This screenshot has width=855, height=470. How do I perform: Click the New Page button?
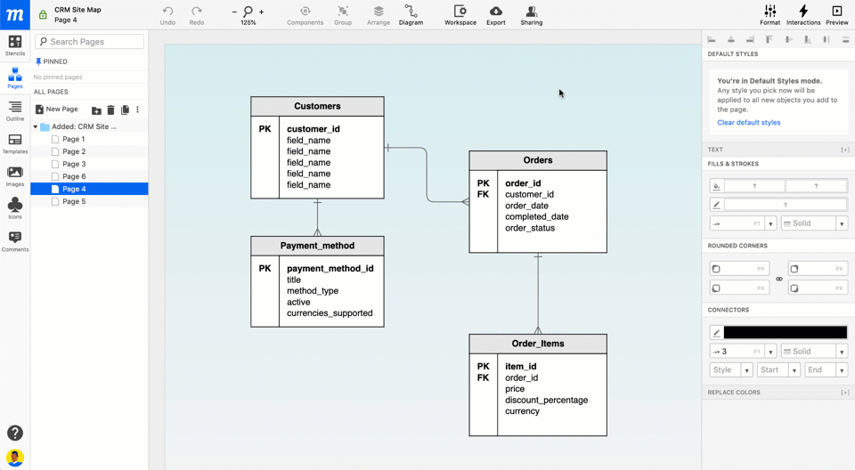[57, 109]
